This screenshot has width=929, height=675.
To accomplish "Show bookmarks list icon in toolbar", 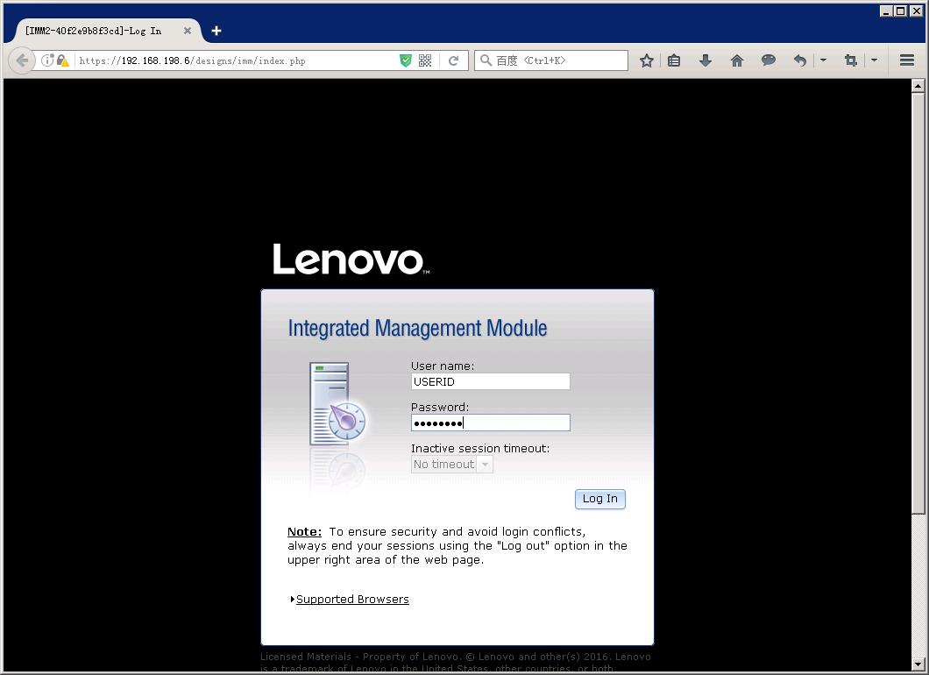I will pos(674,60).
